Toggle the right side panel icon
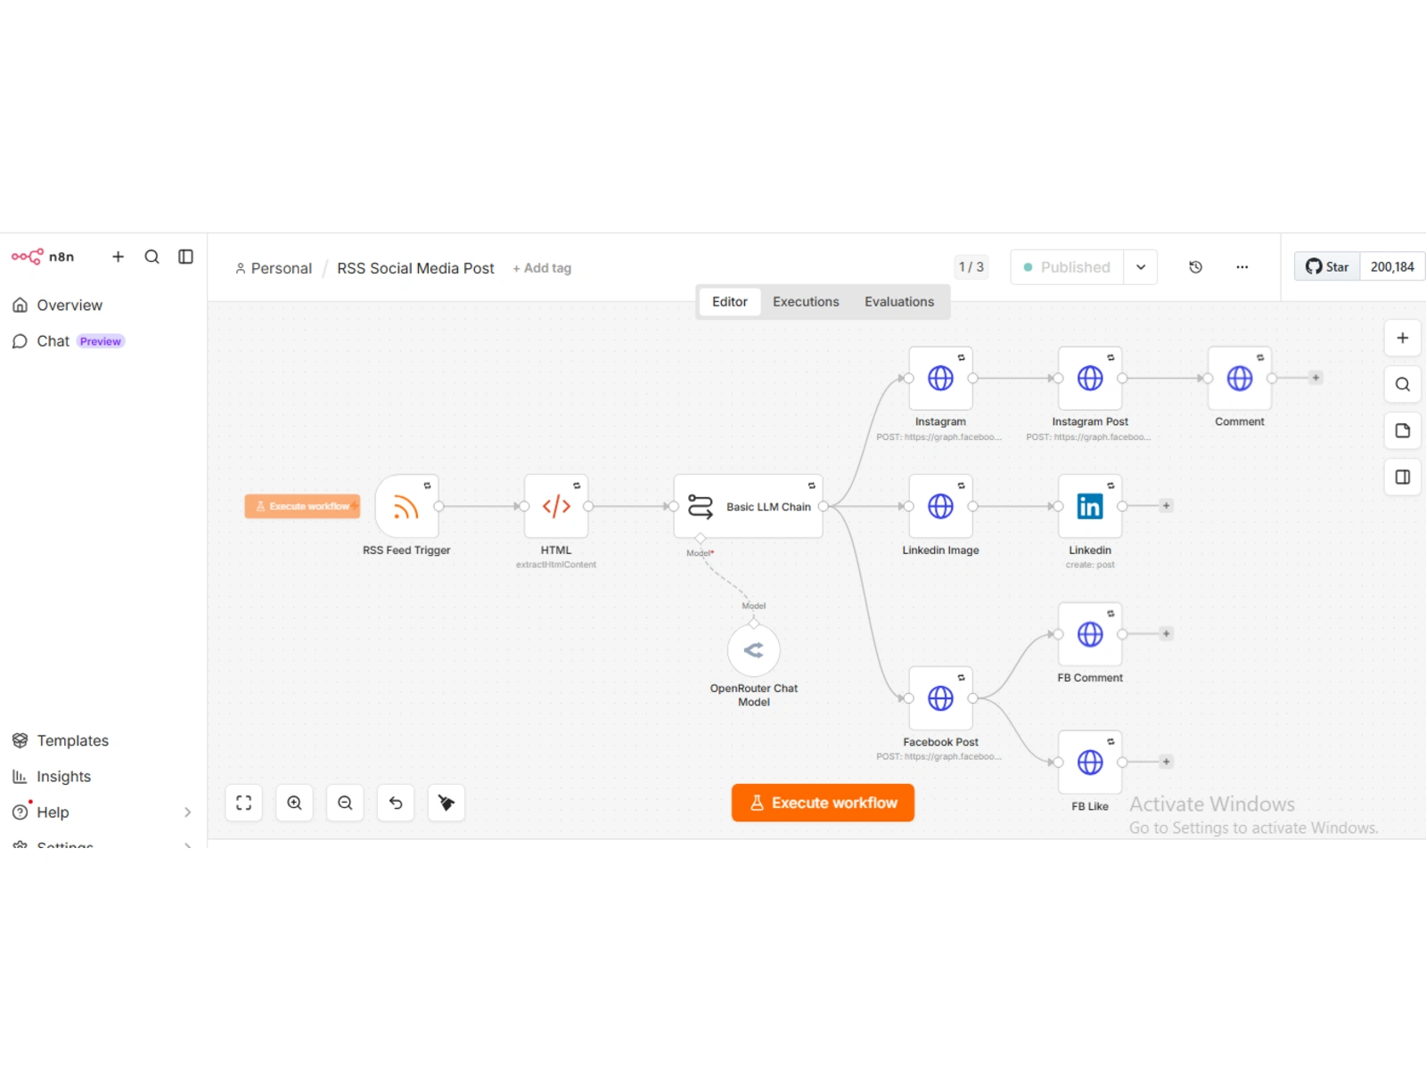Viewport: 1426px width, 1069px height. point(1403,477)
